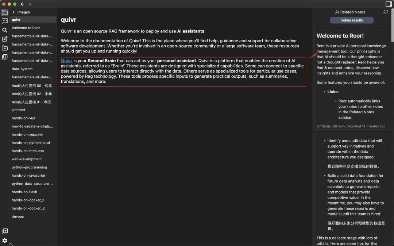Select the quivr note in file list
Image resolution: width=394 pixels, height=246 pixels.
click(33, 20)
